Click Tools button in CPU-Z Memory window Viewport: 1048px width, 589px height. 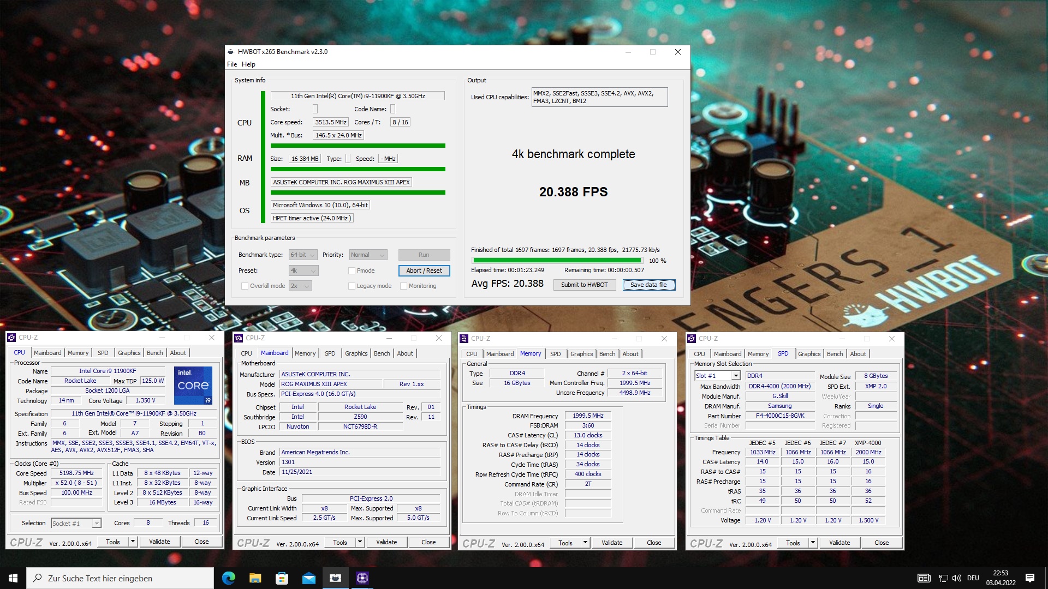(x=565, y=543)
